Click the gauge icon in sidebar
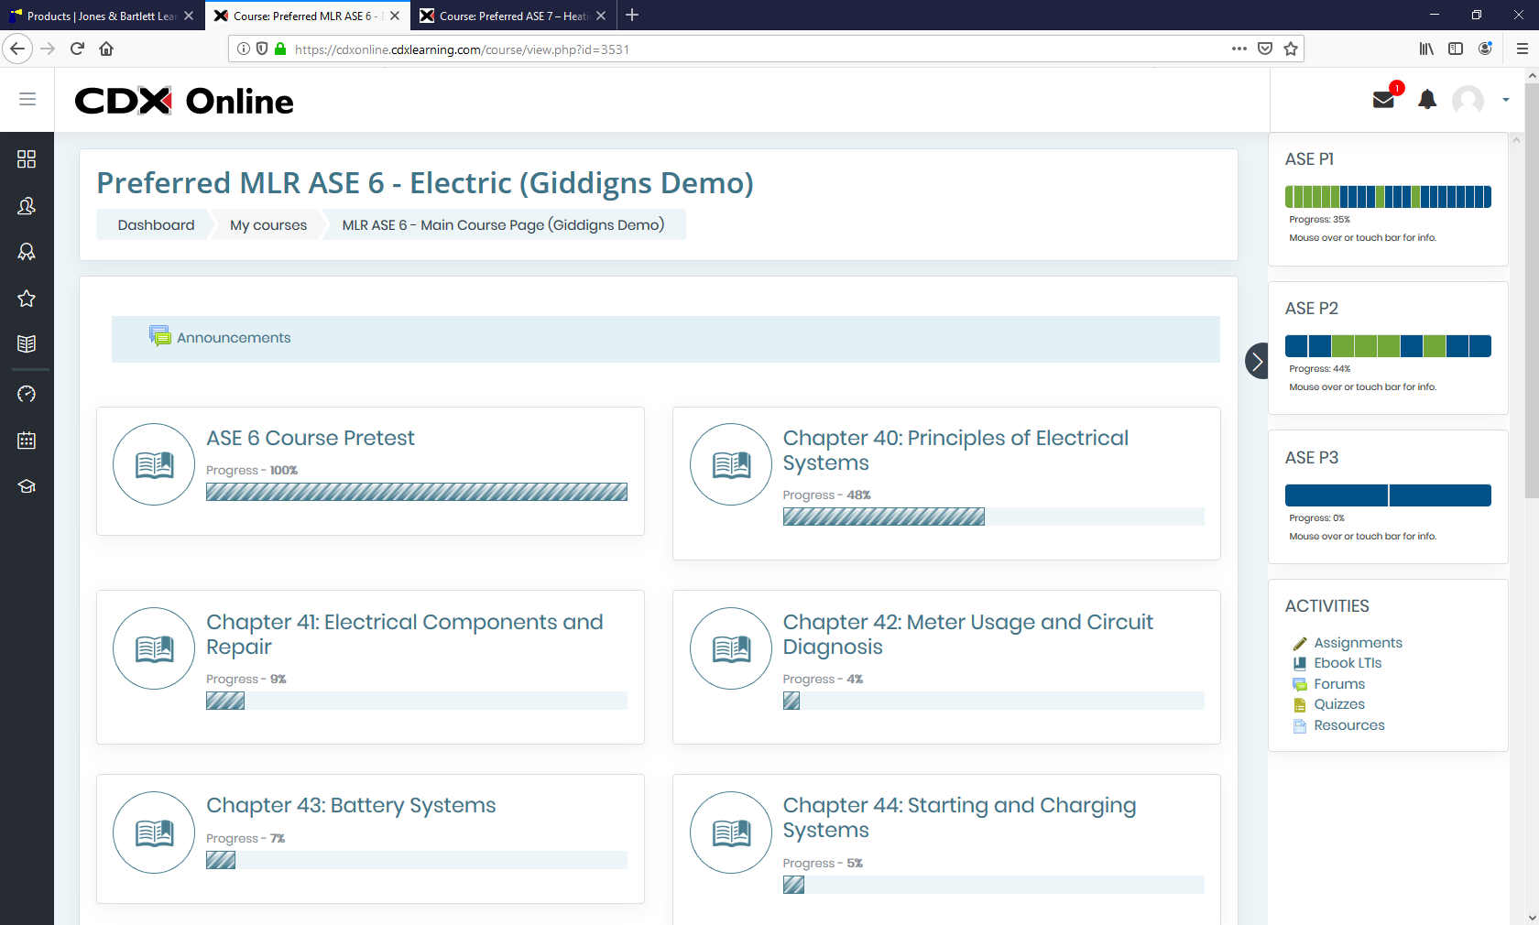This screenshot has height=925, width=1539. click(x=27, y=394)
